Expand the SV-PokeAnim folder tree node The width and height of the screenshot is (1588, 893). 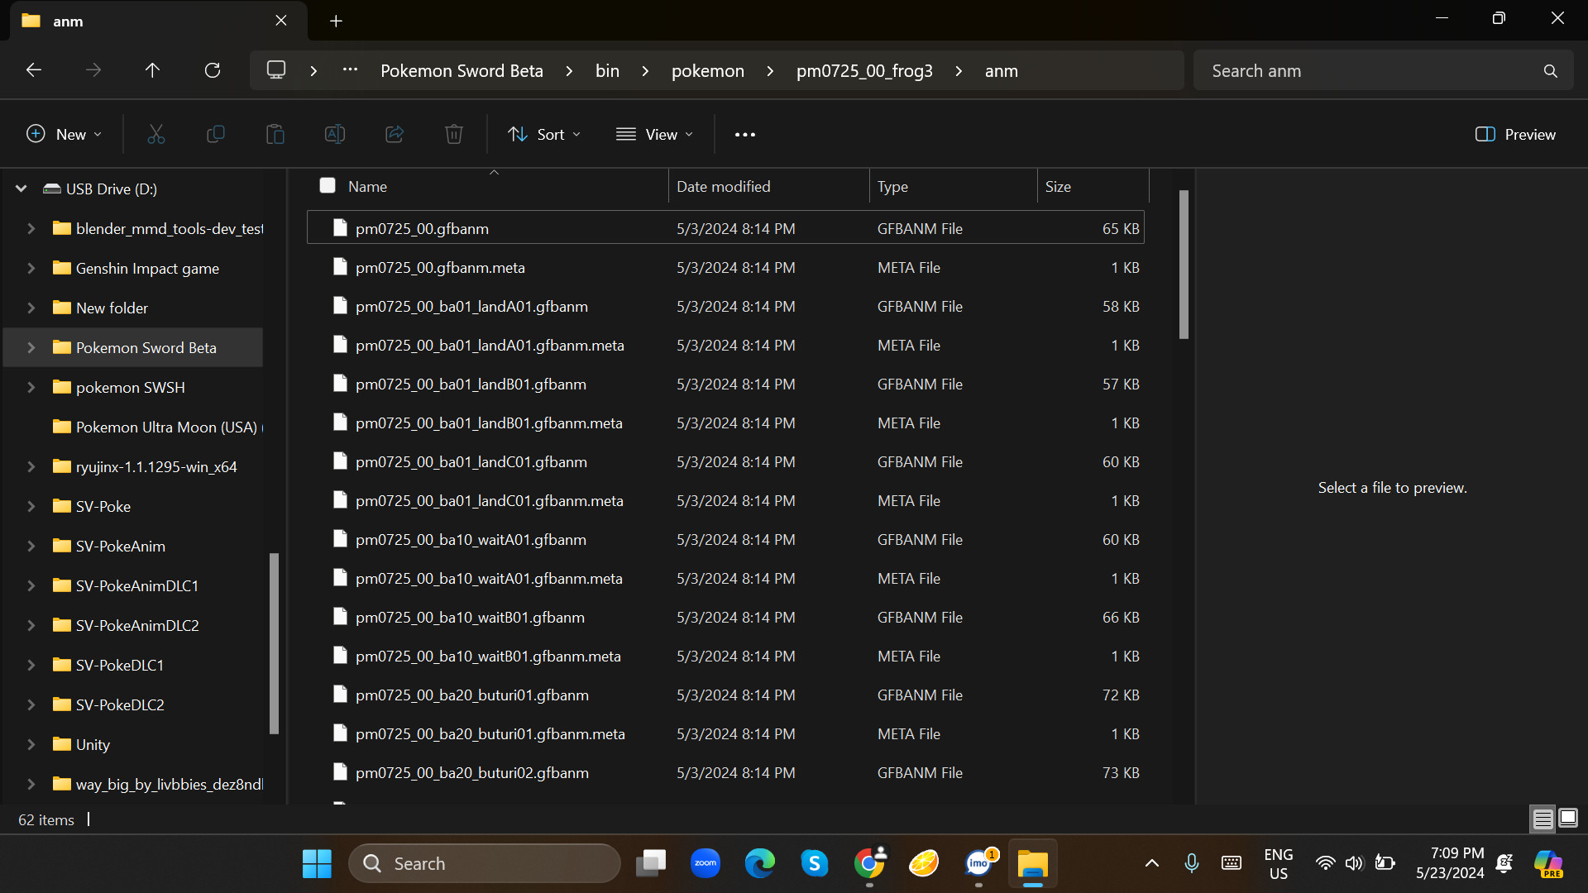[x=31, y=546]
